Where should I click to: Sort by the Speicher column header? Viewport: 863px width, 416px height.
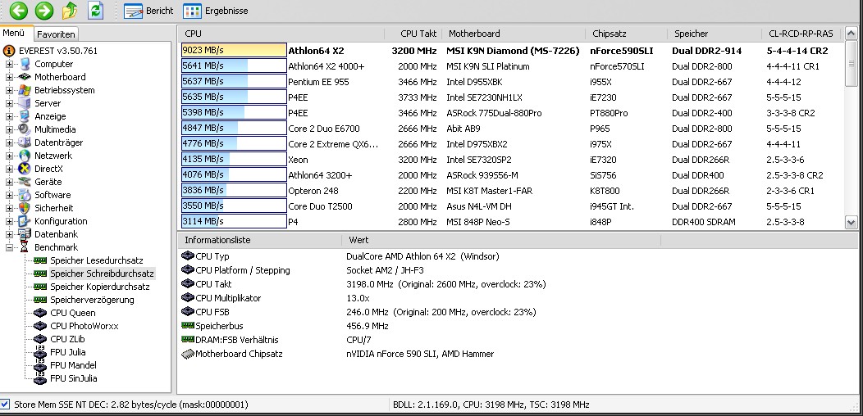715,34
